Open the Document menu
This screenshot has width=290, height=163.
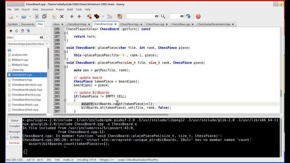tap(47, 10)
